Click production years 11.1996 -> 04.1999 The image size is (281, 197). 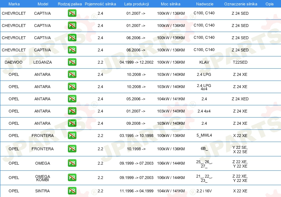pos(137,191)
